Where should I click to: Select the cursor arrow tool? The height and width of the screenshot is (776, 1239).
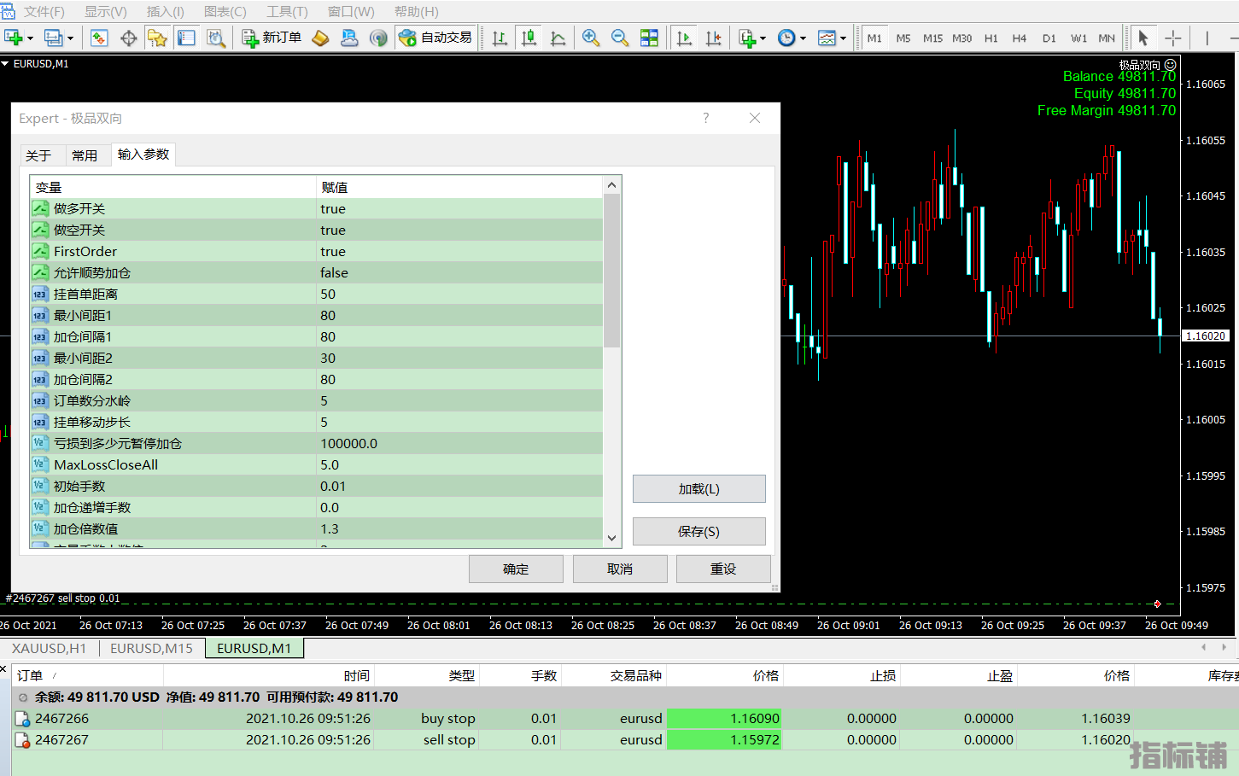pyautogui.click(x=1143, y=38)
